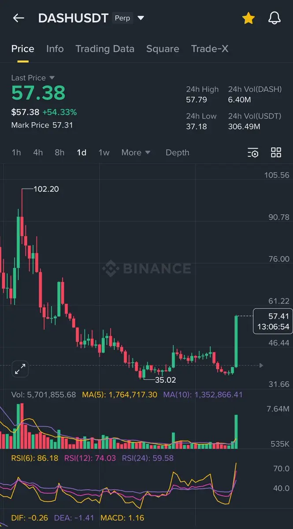Select the 1w chart interval
The height and width of the screenshot is (529, 293).
pos(104,153)
